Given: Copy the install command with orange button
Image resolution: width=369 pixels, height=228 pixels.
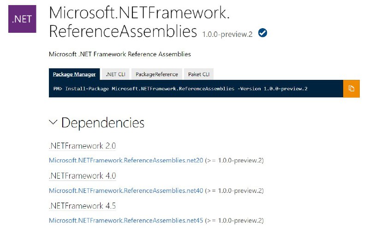Looking at the screenshot, I should click(351, 89).
